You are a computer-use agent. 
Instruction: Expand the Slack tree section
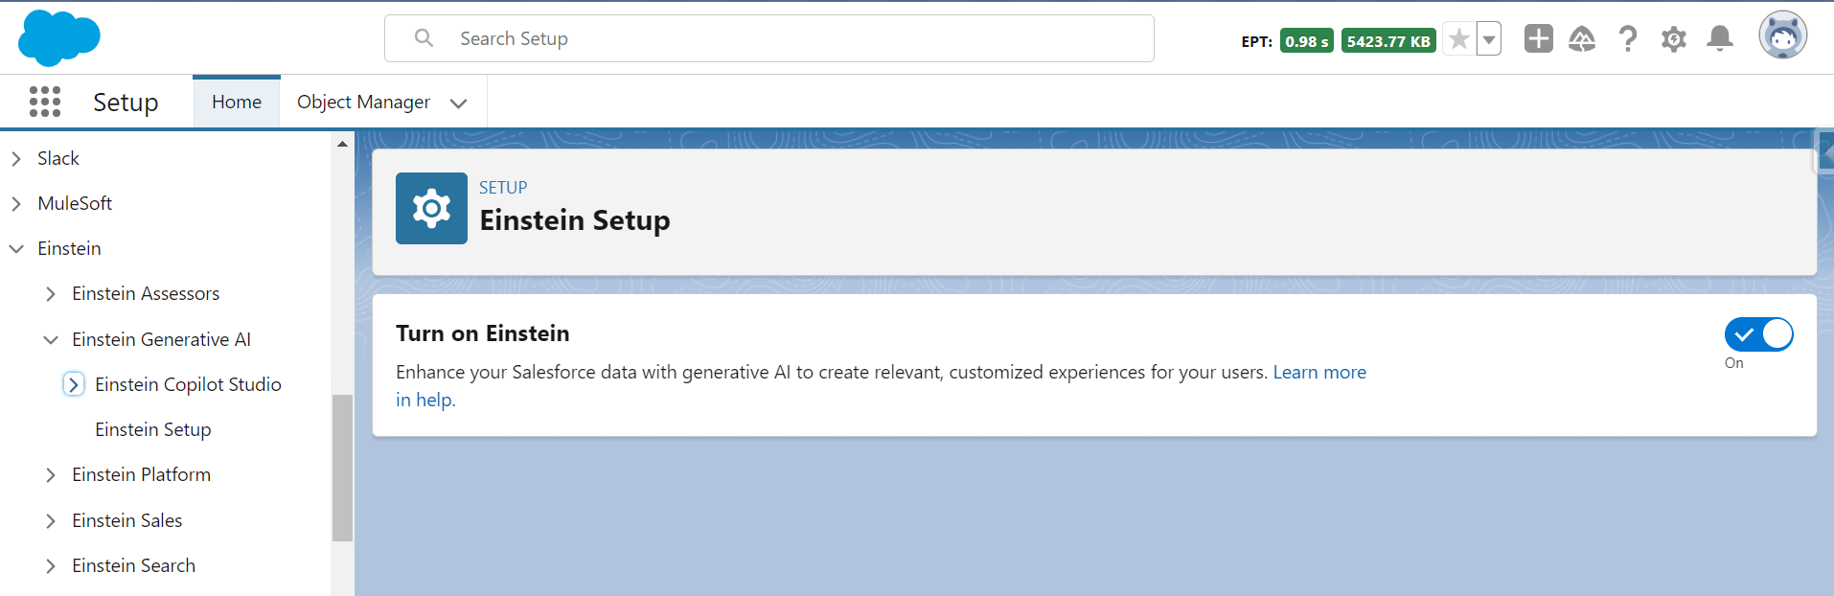point(16,158)
